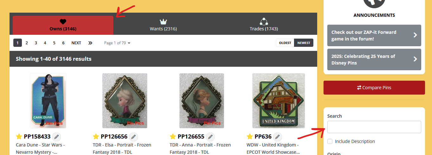Click the star icon next to PP636
432x155 pixels.
[x=250, y=137]
